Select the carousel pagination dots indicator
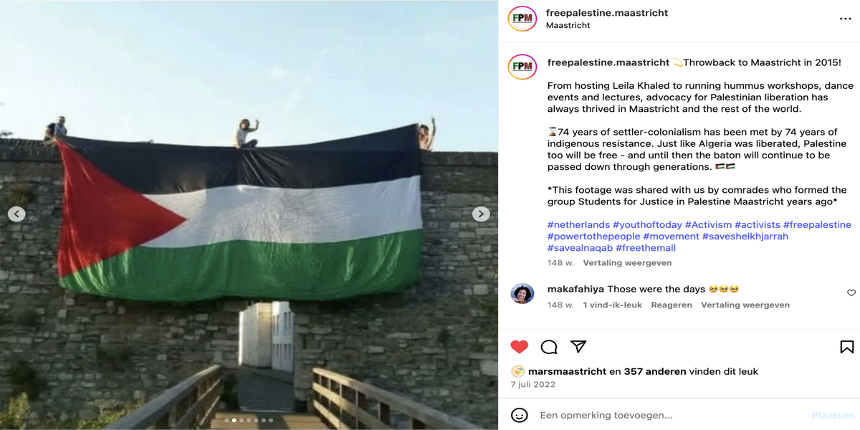Image resolution: width=860 pixels, height=430 pixels. tap(249, 421)
